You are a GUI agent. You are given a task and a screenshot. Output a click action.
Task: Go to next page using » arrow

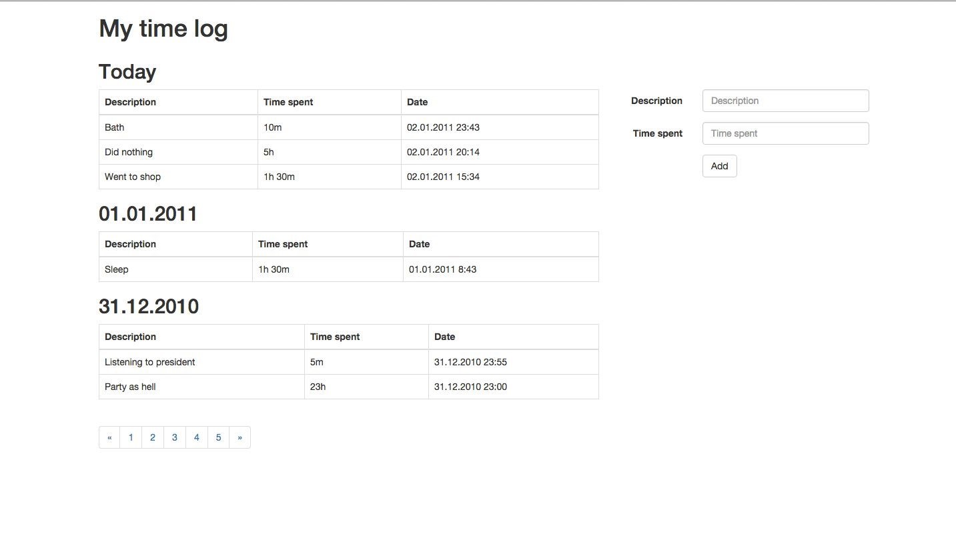point(240,437)
